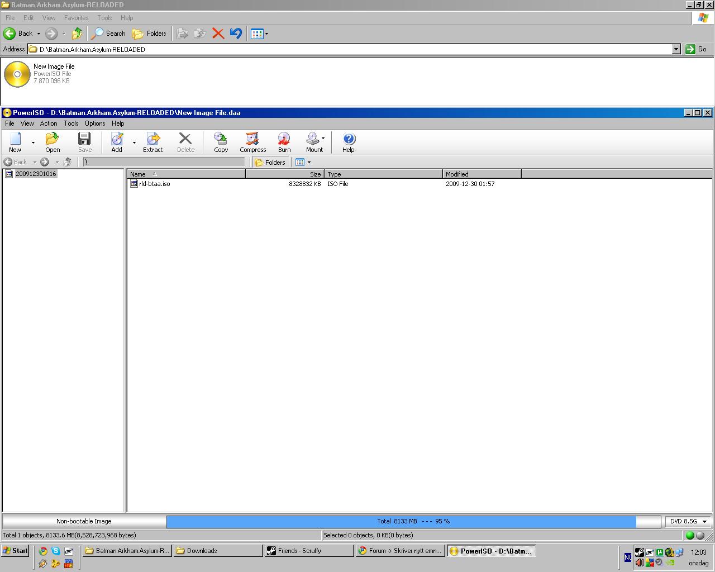The image size is (715, 572).
Task: Expand the Add button dropdown arrow
Action: tap(134, 142)
